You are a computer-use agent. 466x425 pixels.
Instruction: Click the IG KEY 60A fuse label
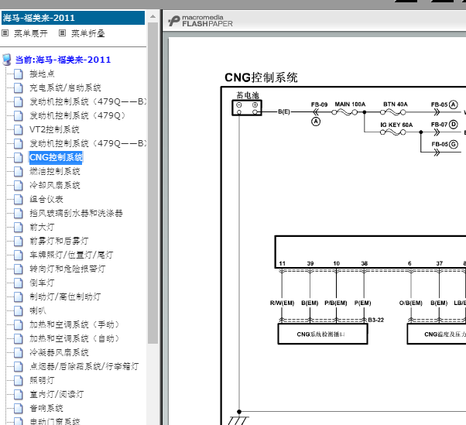click(x=396, y=125)
